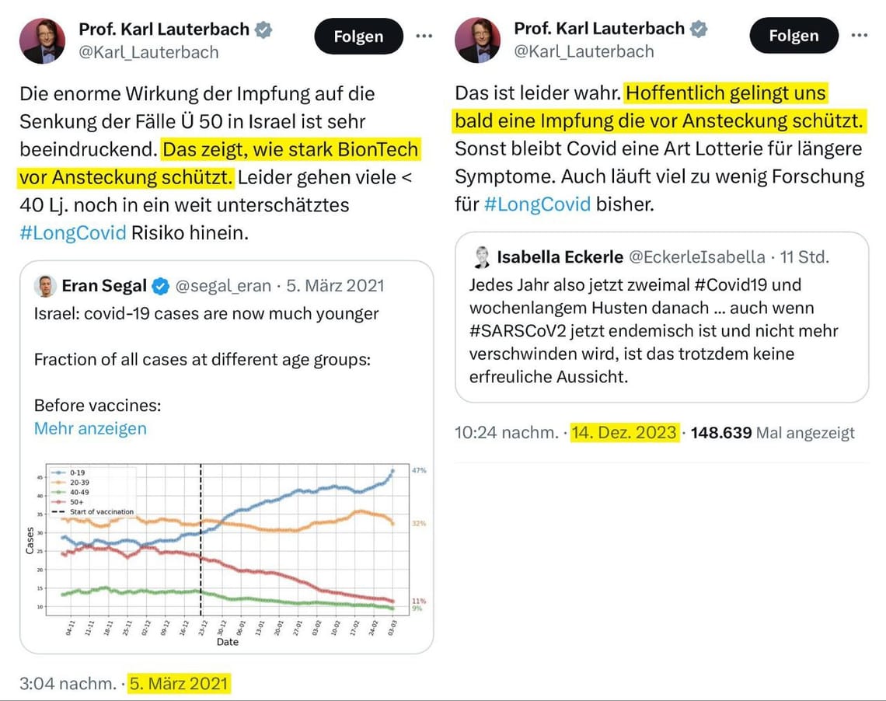Open Karl Lauterbach's avatar on the right tweet
886x701 pixels.
[478, 39]
